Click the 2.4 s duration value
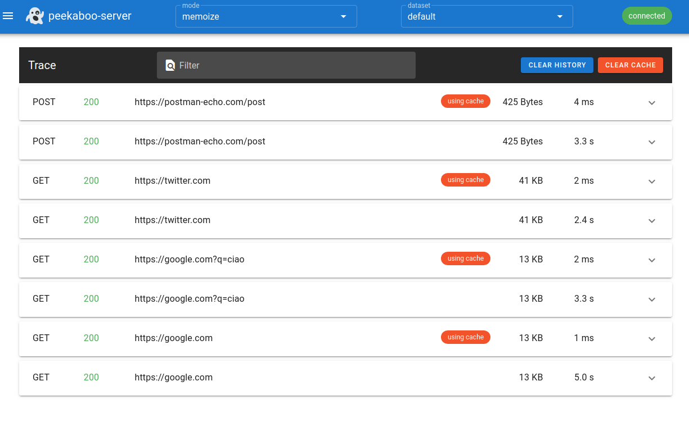This screenshot has height=422, width=689. pos(584,220)
